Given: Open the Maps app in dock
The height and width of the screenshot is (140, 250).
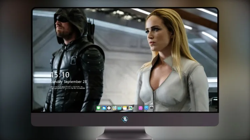Looking at the screenshot, I should (x=114, y=108).
